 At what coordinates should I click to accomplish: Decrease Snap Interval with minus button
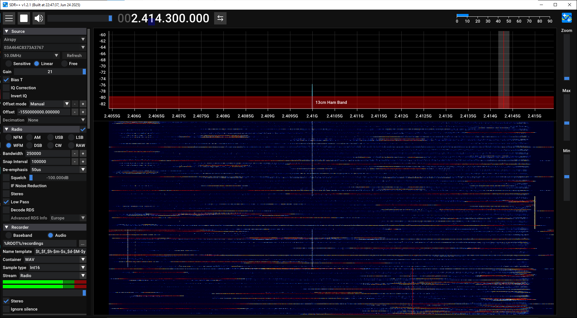tap(75, 161)
